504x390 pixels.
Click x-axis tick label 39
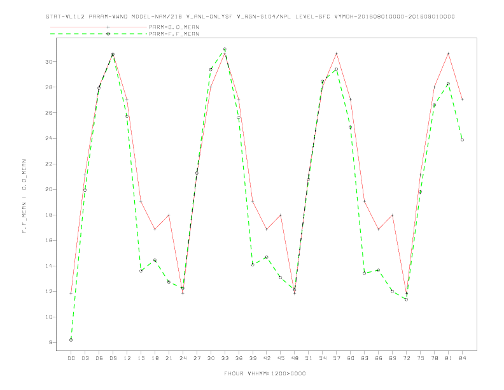(253, 358)
